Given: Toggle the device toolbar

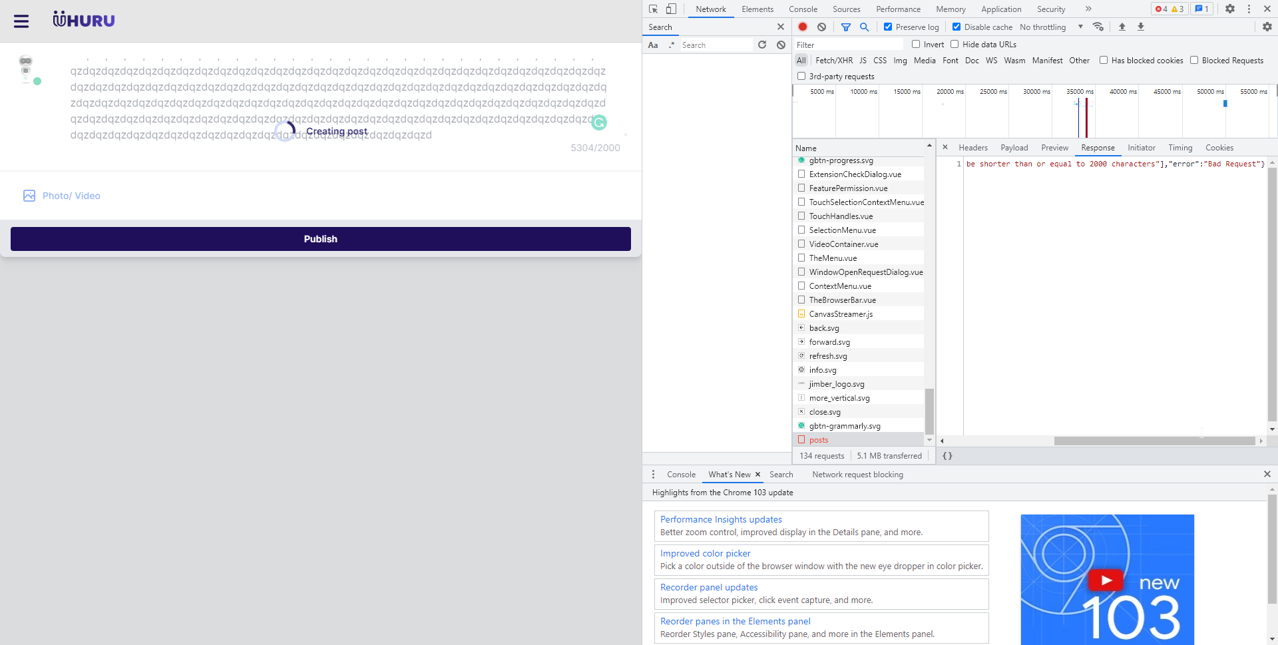Looking at the screenshot, I should coord(671,9).
